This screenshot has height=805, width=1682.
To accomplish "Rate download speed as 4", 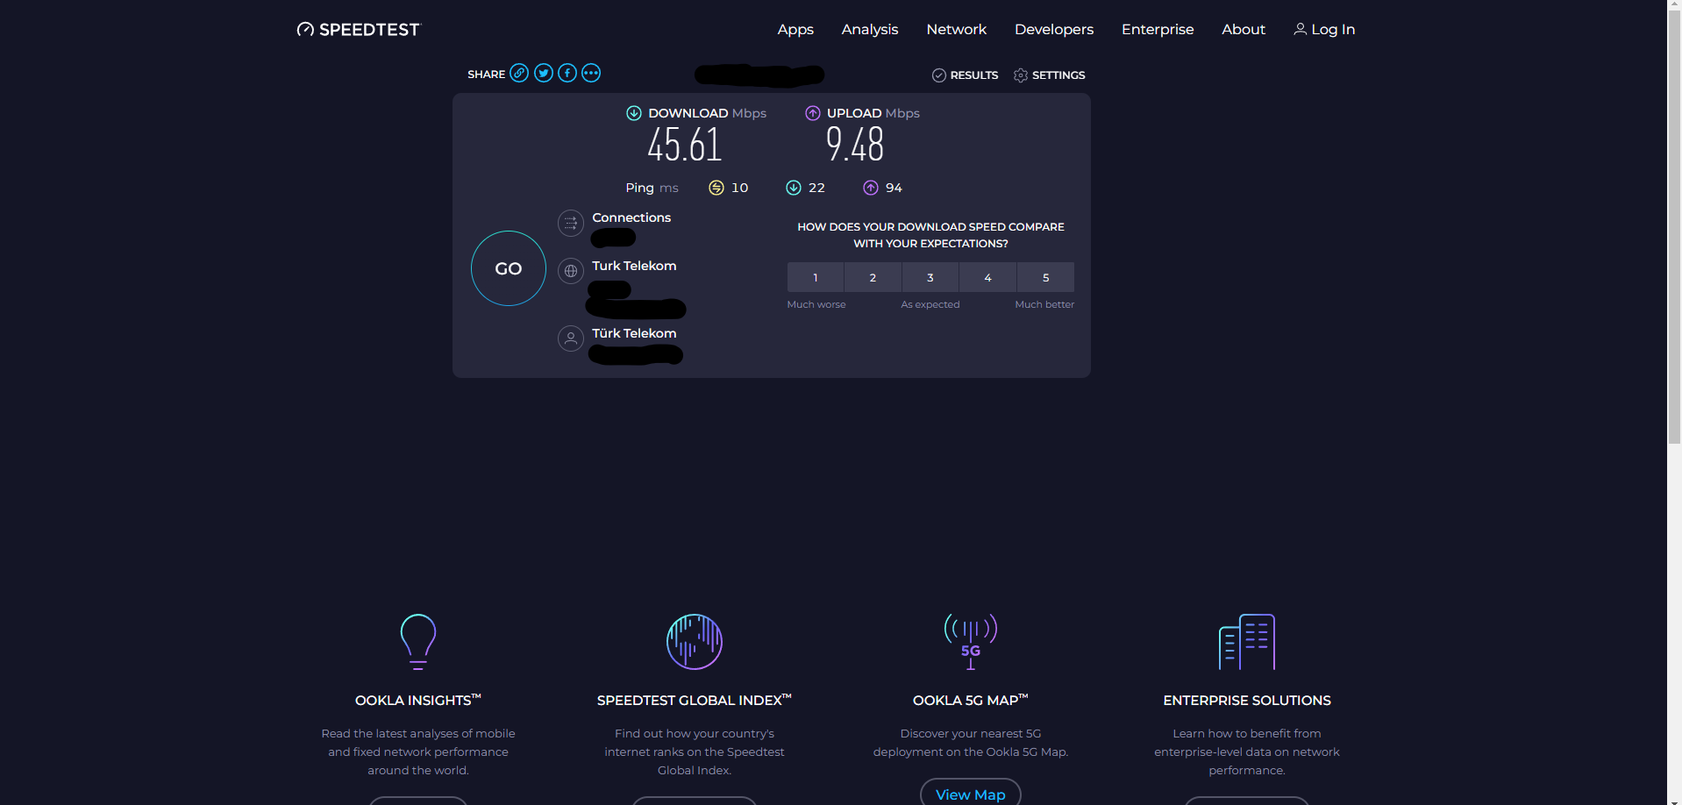I will [987, 277].
